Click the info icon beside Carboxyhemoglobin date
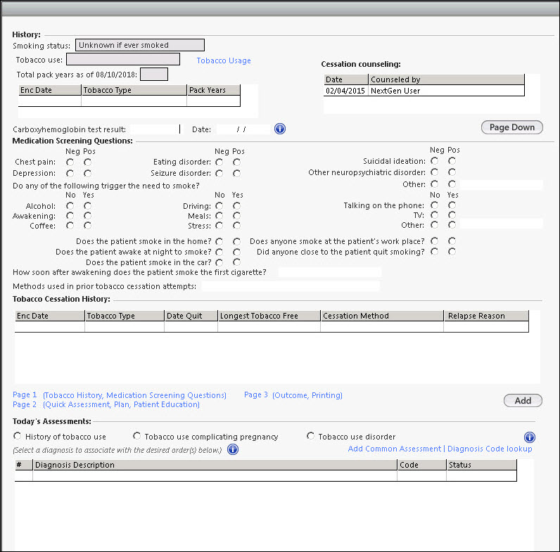 pos(280,129)
